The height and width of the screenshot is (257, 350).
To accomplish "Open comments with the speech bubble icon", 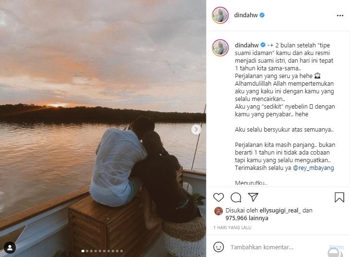I will click(236, 197).
